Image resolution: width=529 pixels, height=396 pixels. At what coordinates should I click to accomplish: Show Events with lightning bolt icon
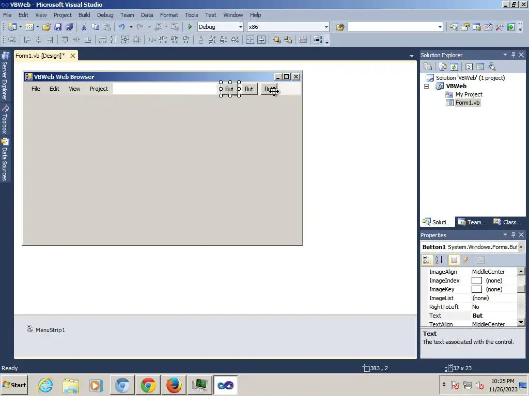465,260
